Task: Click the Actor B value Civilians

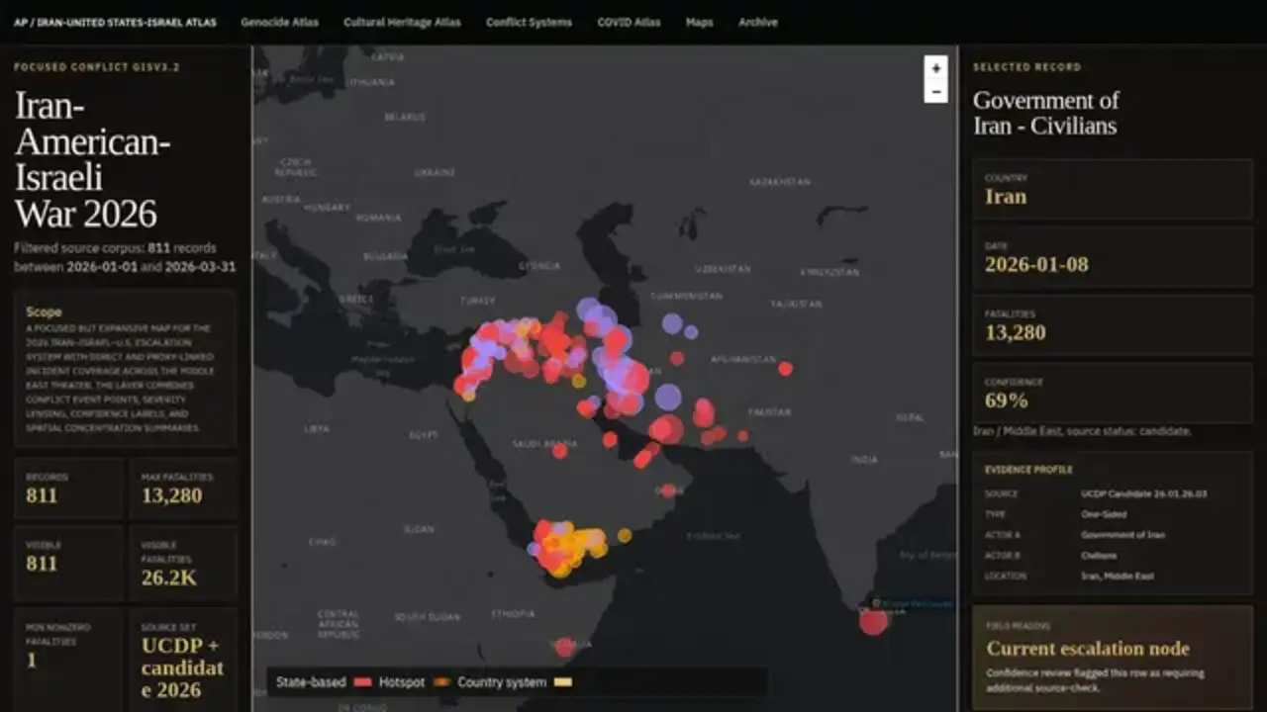Action: 1099,556
